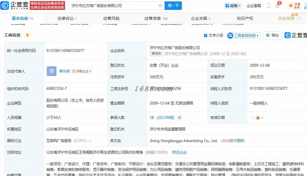
Task: Open the notification bell with red badge
Action: tap(277, 6)
